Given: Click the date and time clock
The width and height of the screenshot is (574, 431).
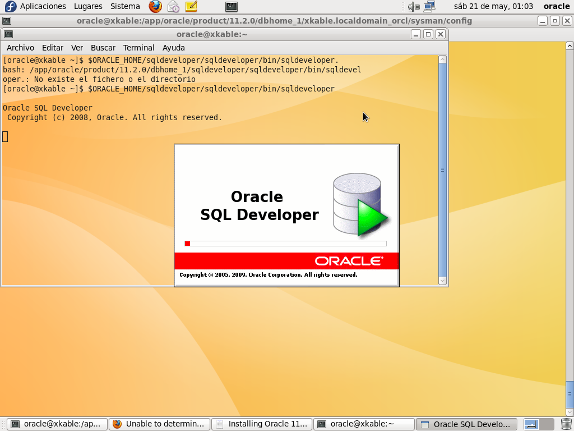Looking at the screenshot, I should point(493,6).
